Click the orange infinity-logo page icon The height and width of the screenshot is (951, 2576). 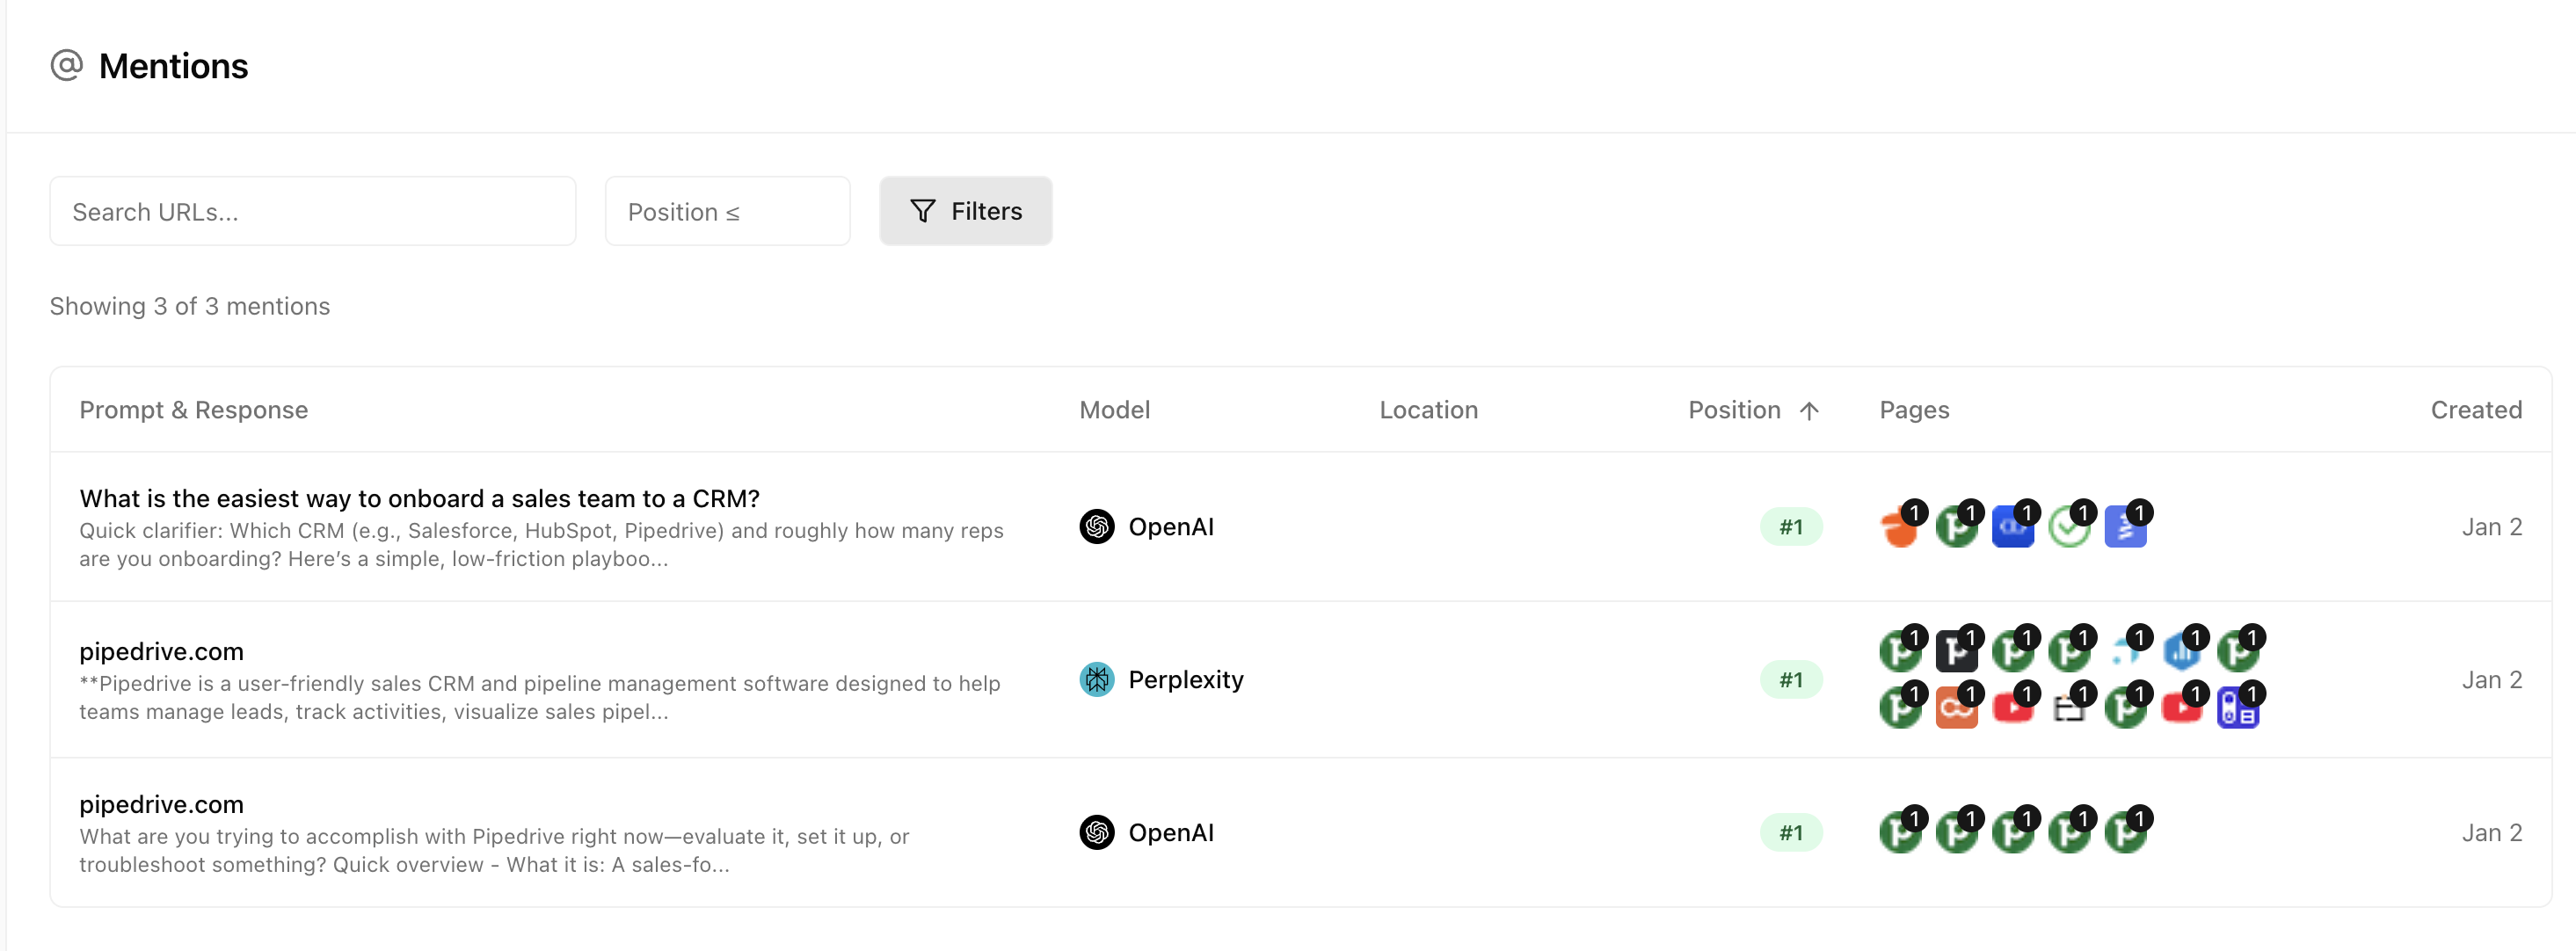click(x=1957, y=707)
